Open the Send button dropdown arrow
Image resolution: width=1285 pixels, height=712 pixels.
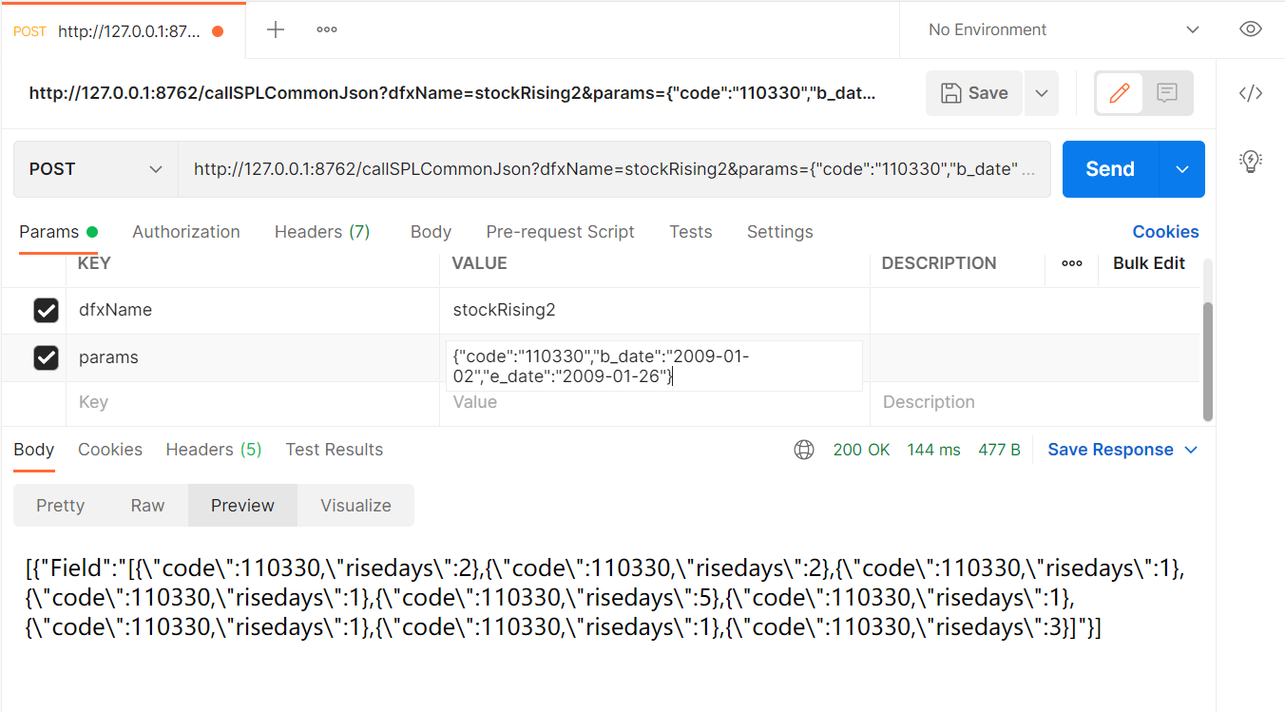[1182, 169]
